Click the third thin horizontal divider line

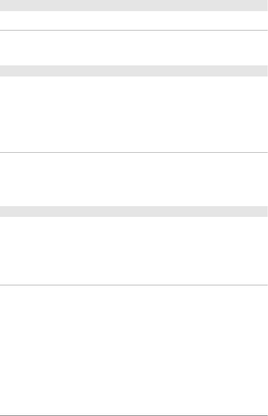134,285
